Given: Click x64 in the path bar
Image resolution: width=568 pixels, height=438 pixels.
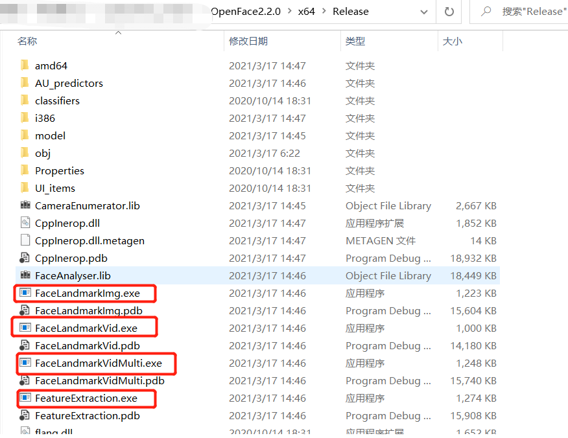Looking at the screenshot, I should point(307,12).
